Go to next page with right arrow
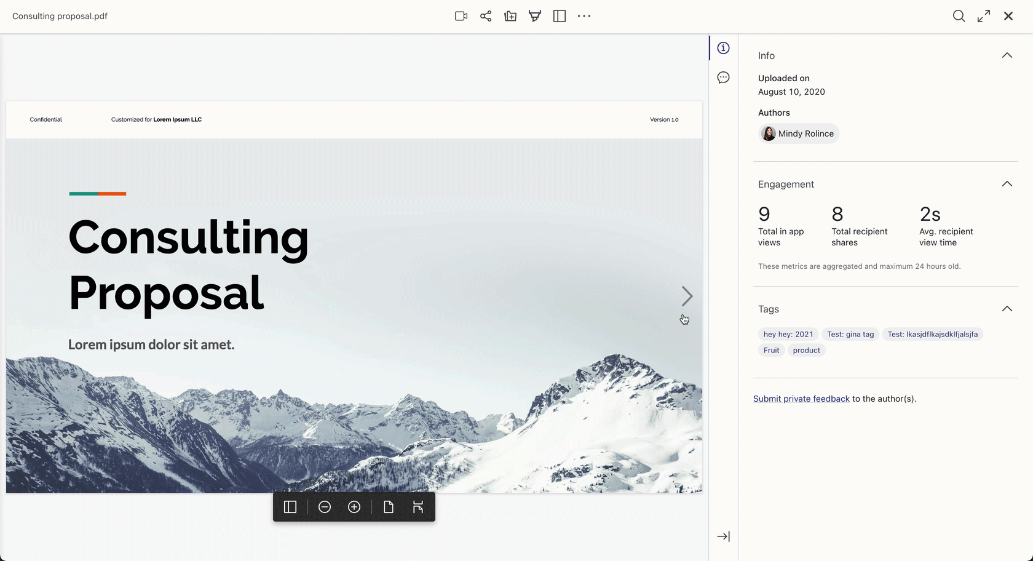The image size is (1033, 561). click(x=687, y=296)
